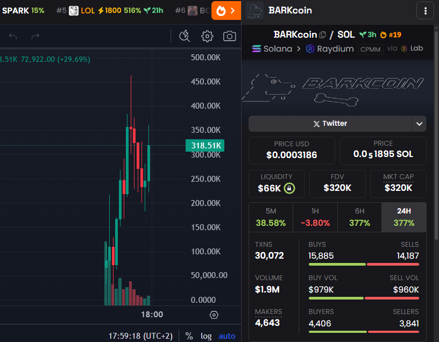
Task: Take a chart snapshot with camera icon
Action: point(229,36)
